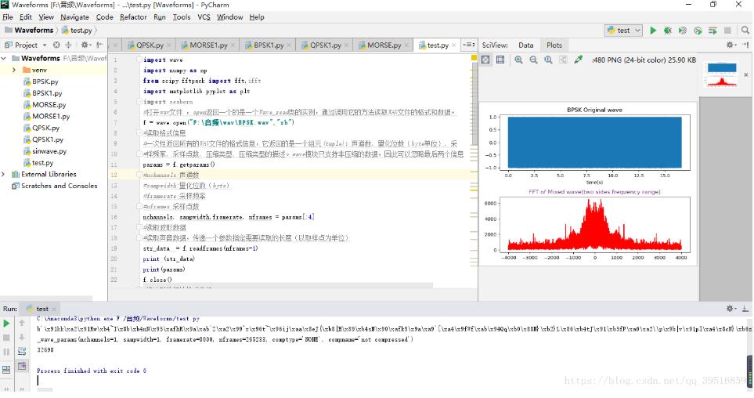754x398 pixels.
Task: Hide the Project tool window
Action: [99, 45]
